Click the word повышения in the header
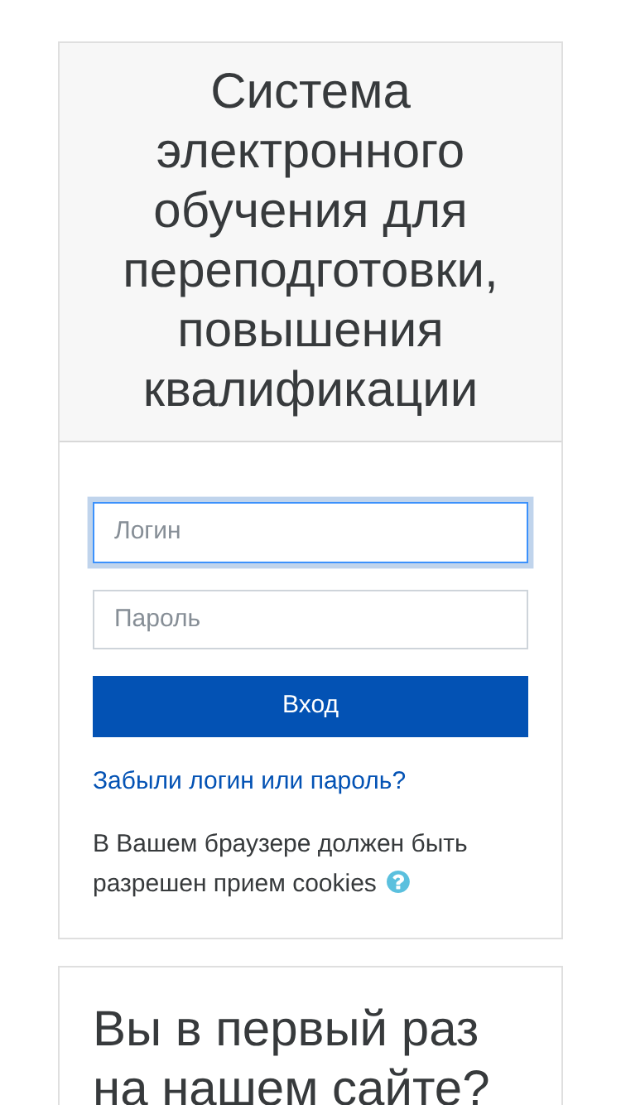 point(310,330)
